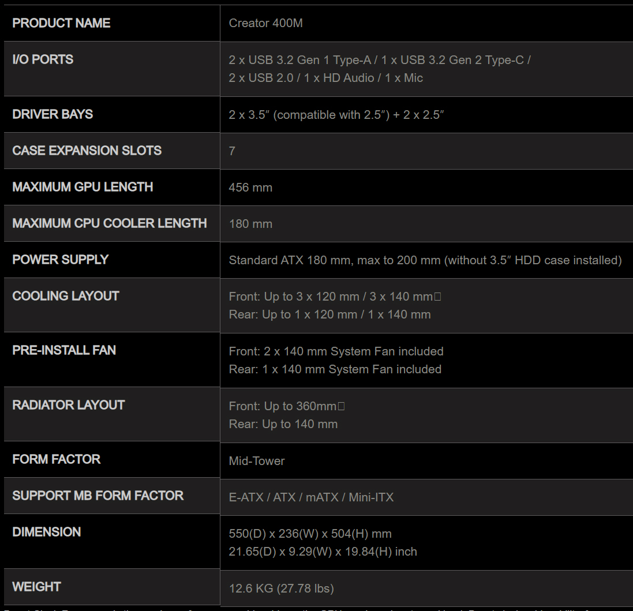This screenshot has height=611, width=633.
Task: Click the MAXIMUM GPU LENGTH label
Action: 83,187
